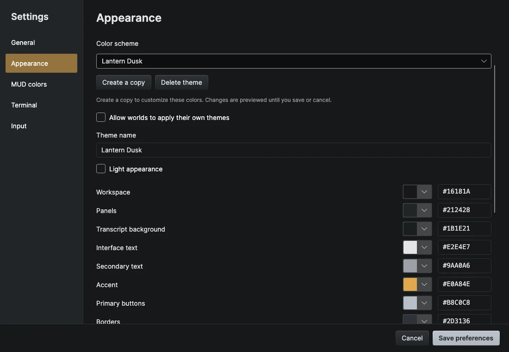
Task: Expand the Accent color picker arrow
Action: click(x=424, y=284)
